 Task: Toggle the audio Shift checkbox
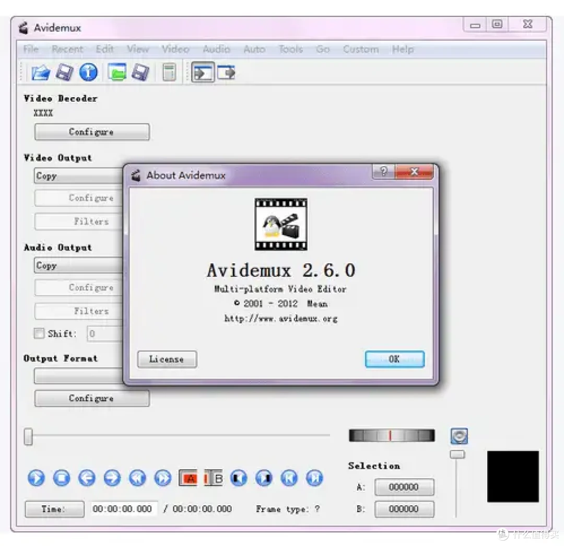(39, 333)
